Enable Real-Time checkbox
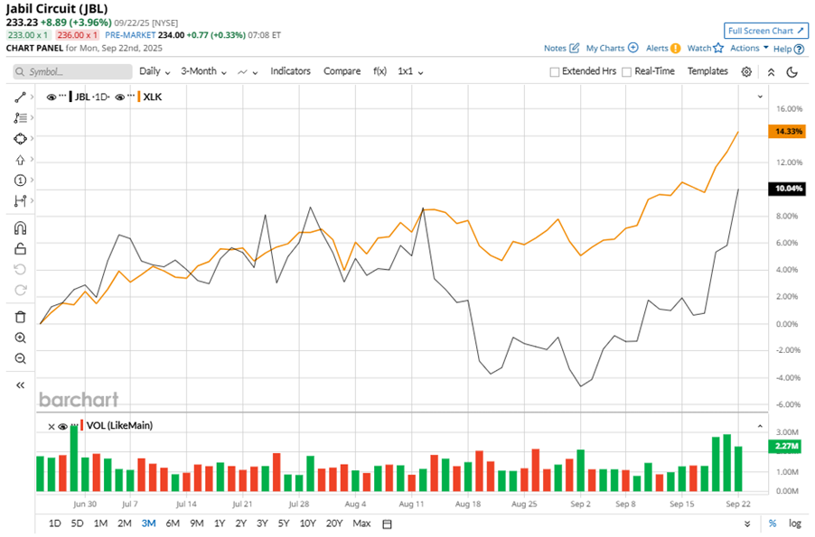Viewport: 815px width, 537px height. 627,71
